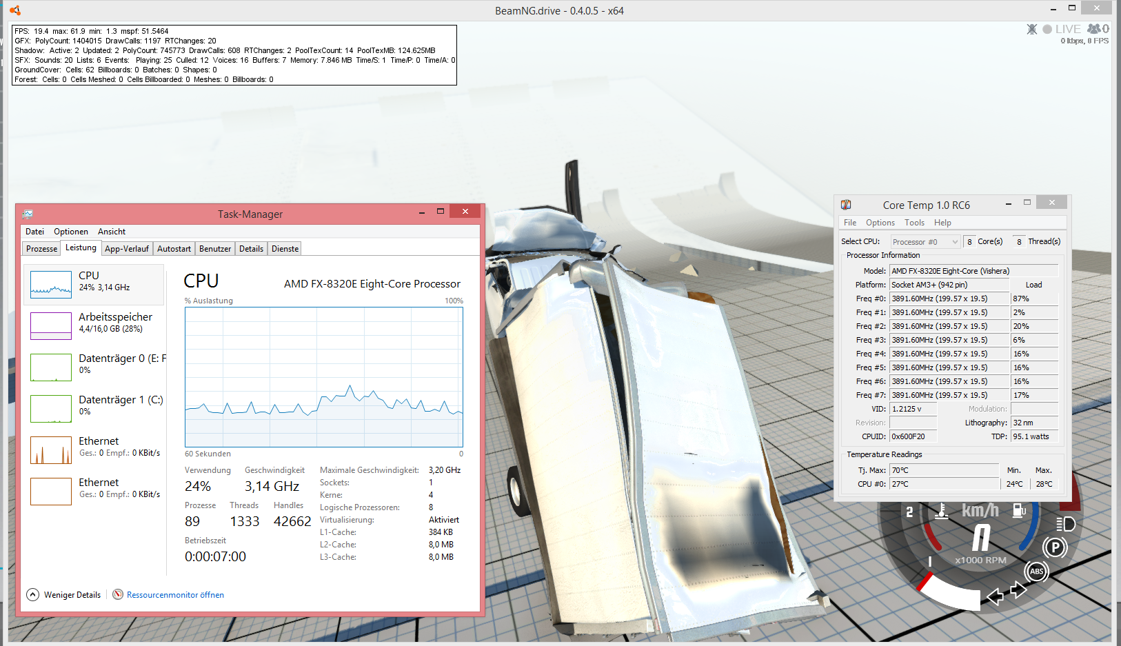
Task: Click the VID 1.2125 v field
Action: [913, 409]
